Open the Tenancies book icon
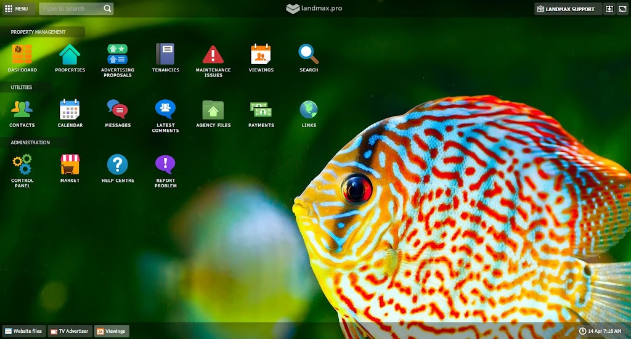This screenshot has height=339, width=631. point(165,54)
